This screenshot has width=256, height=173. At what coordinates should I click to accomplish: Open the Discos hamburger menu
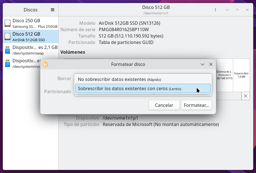coord(53,10)
